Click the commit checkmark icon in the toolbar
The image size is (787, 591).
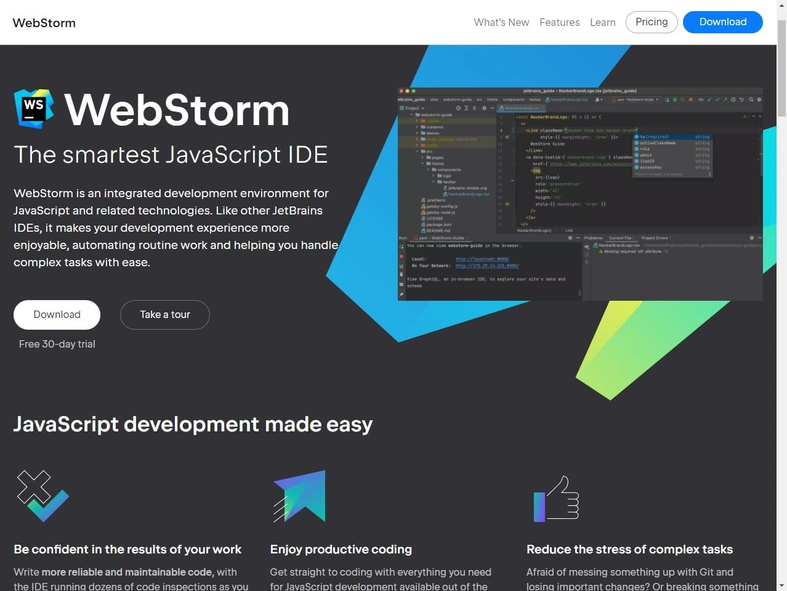[717, 100]
